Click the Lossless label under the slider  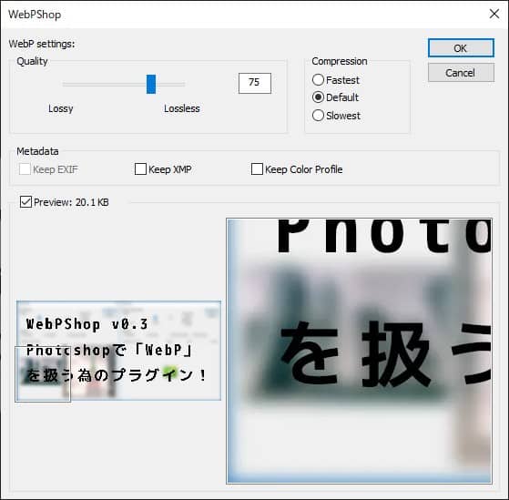(x=182, y=108)
